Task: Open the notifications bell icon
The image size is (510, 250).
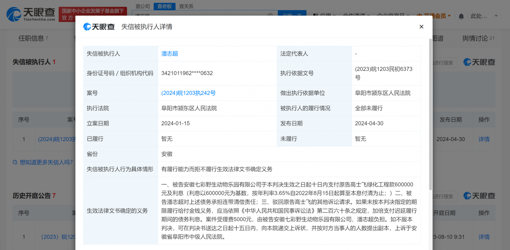Action: (461, 16)
